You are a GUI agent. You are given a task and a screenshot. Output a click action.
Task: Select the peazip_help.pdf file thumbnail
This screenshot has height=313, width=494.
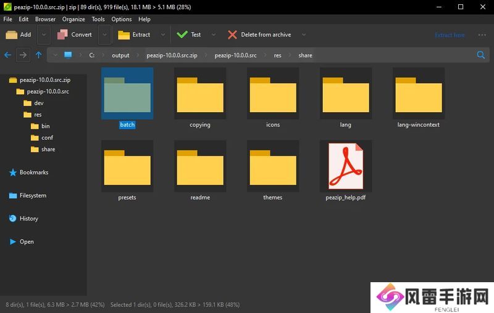tap(345, 166)
